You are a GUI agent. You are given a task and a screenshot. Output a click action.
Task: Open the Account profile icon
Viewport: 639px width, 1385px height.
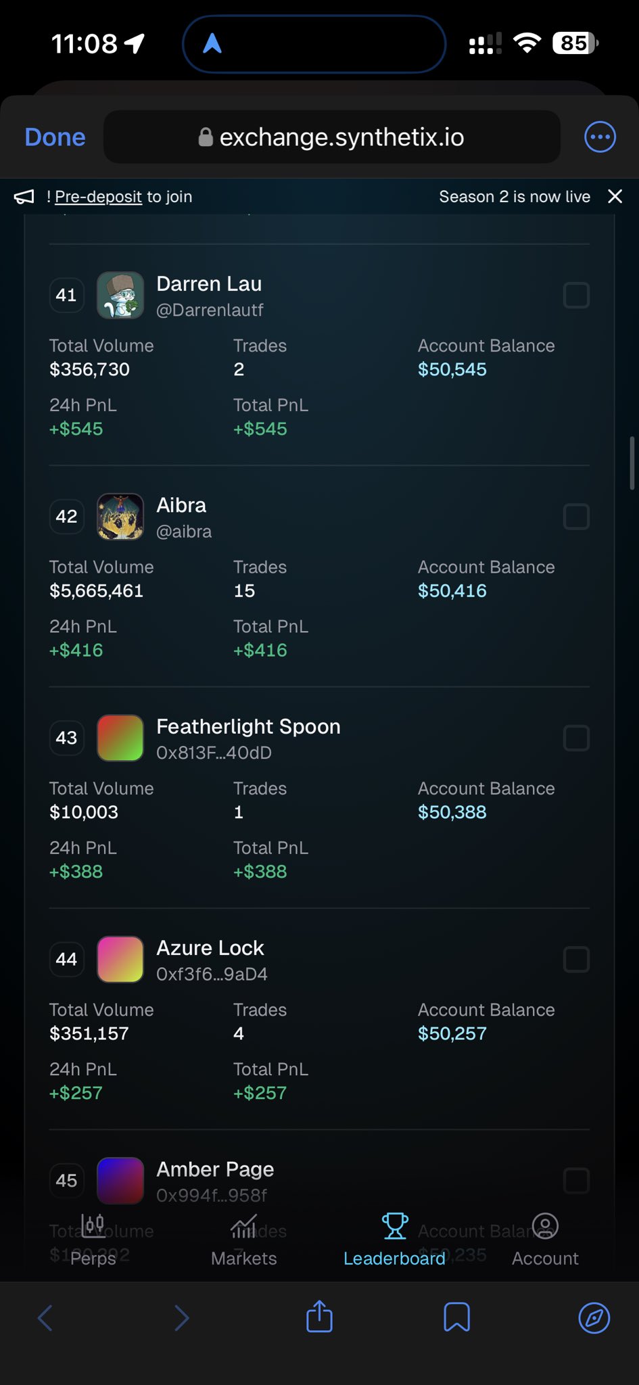545,1225
